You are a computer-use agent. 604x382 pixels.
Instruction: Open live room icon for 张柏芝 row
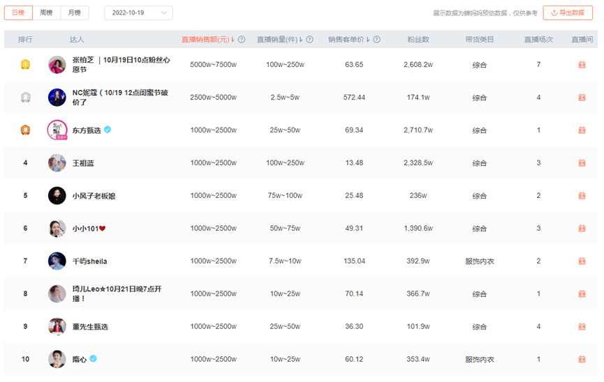(582, 65)
